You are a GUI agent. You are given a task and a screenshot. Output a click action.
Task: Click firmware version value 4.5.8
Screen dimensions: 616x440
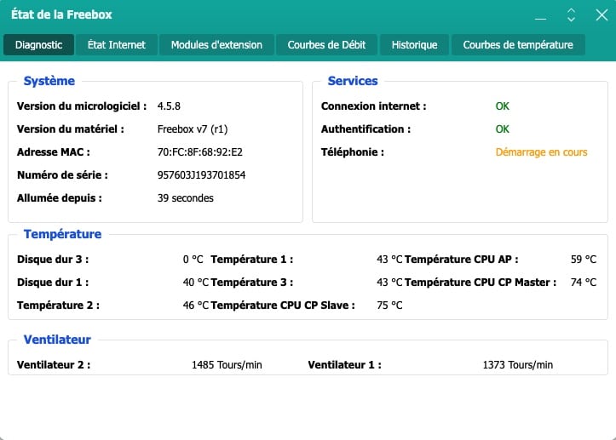pyautogui.click(x=169, y=106)
